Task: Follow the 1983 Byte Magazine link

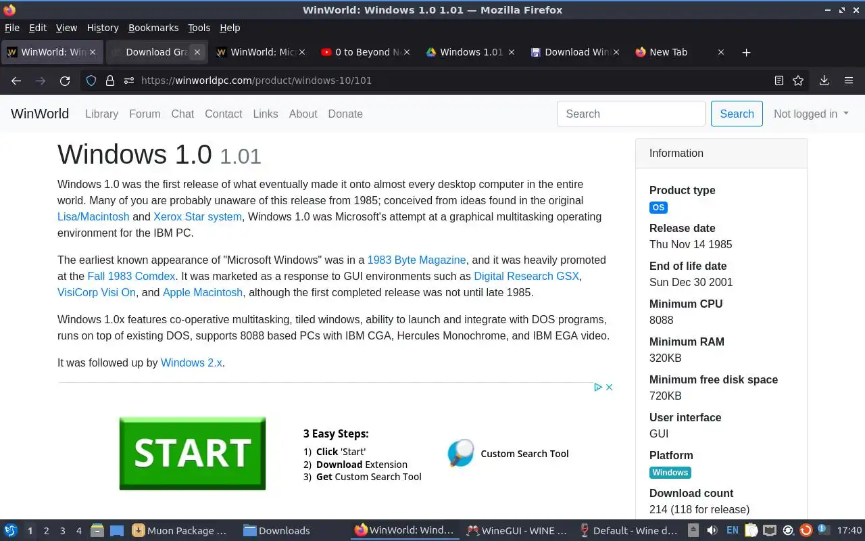Action: (416, 260)
